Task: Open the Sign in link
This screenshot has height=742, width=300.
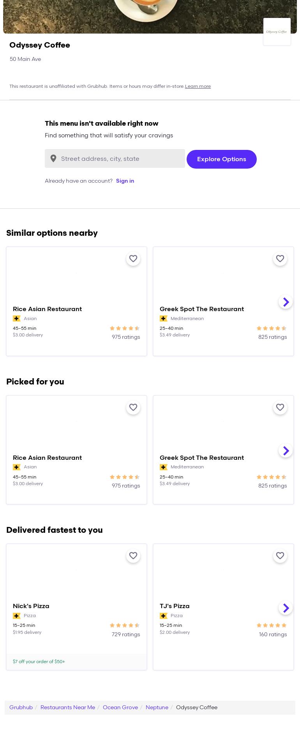Action: coord(125,181)
